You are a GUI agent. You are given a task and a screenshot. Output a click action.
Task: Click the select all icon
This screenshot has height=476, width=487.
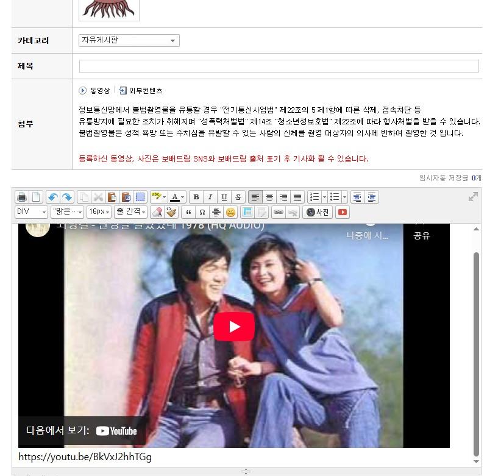140,197
